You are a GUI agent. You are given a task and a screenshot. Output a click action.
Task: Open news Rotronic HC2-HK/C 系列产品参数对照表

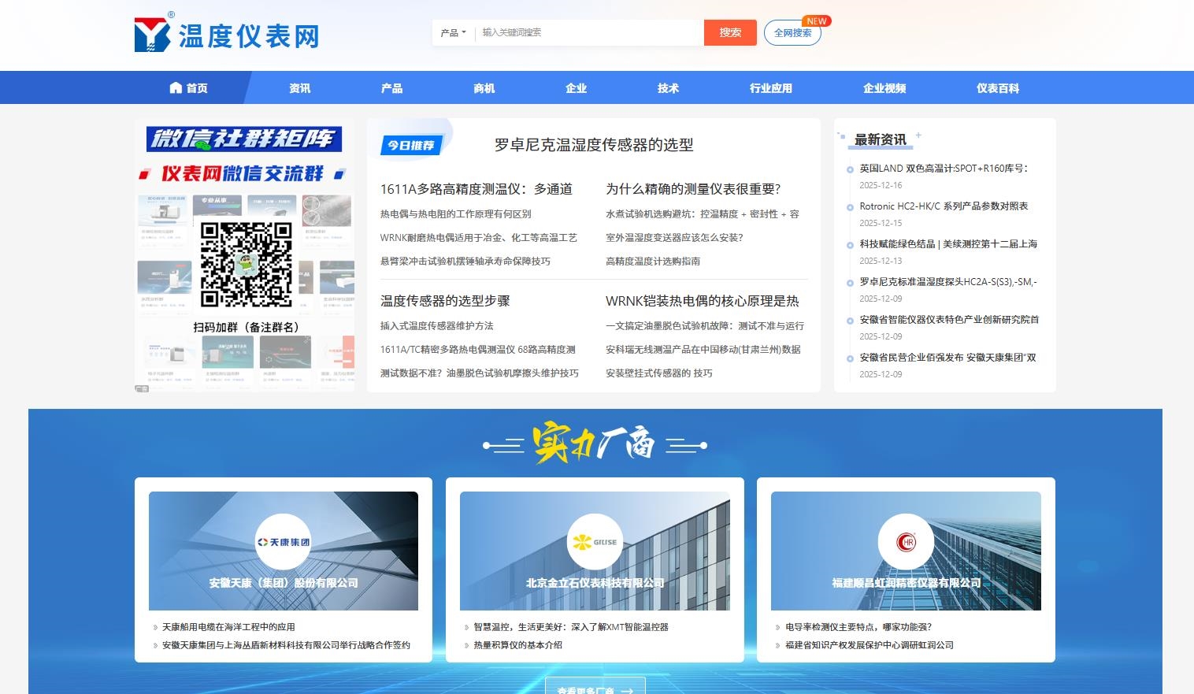coord(944,206)
